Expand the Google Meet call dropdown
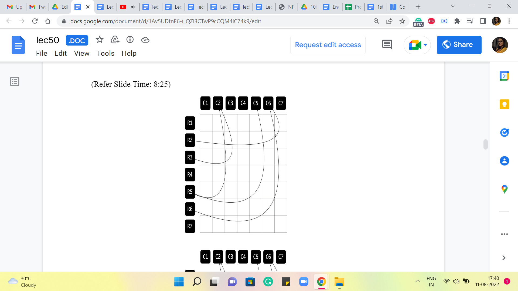This screenshot has width=518, height=291. pos(425,45)
